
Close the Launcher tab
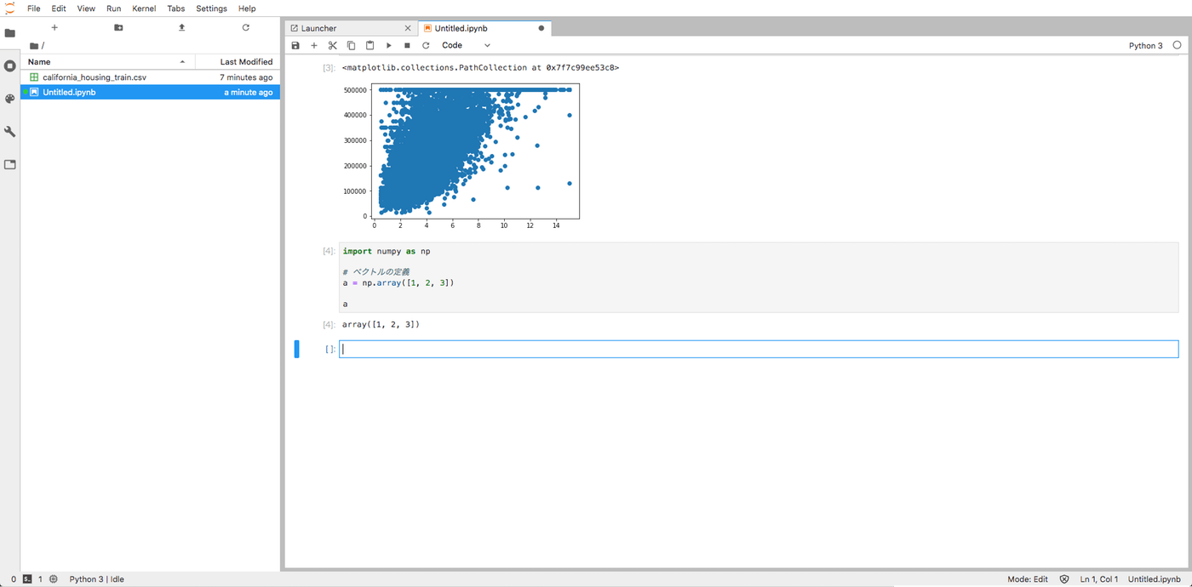tap(409, 28)
